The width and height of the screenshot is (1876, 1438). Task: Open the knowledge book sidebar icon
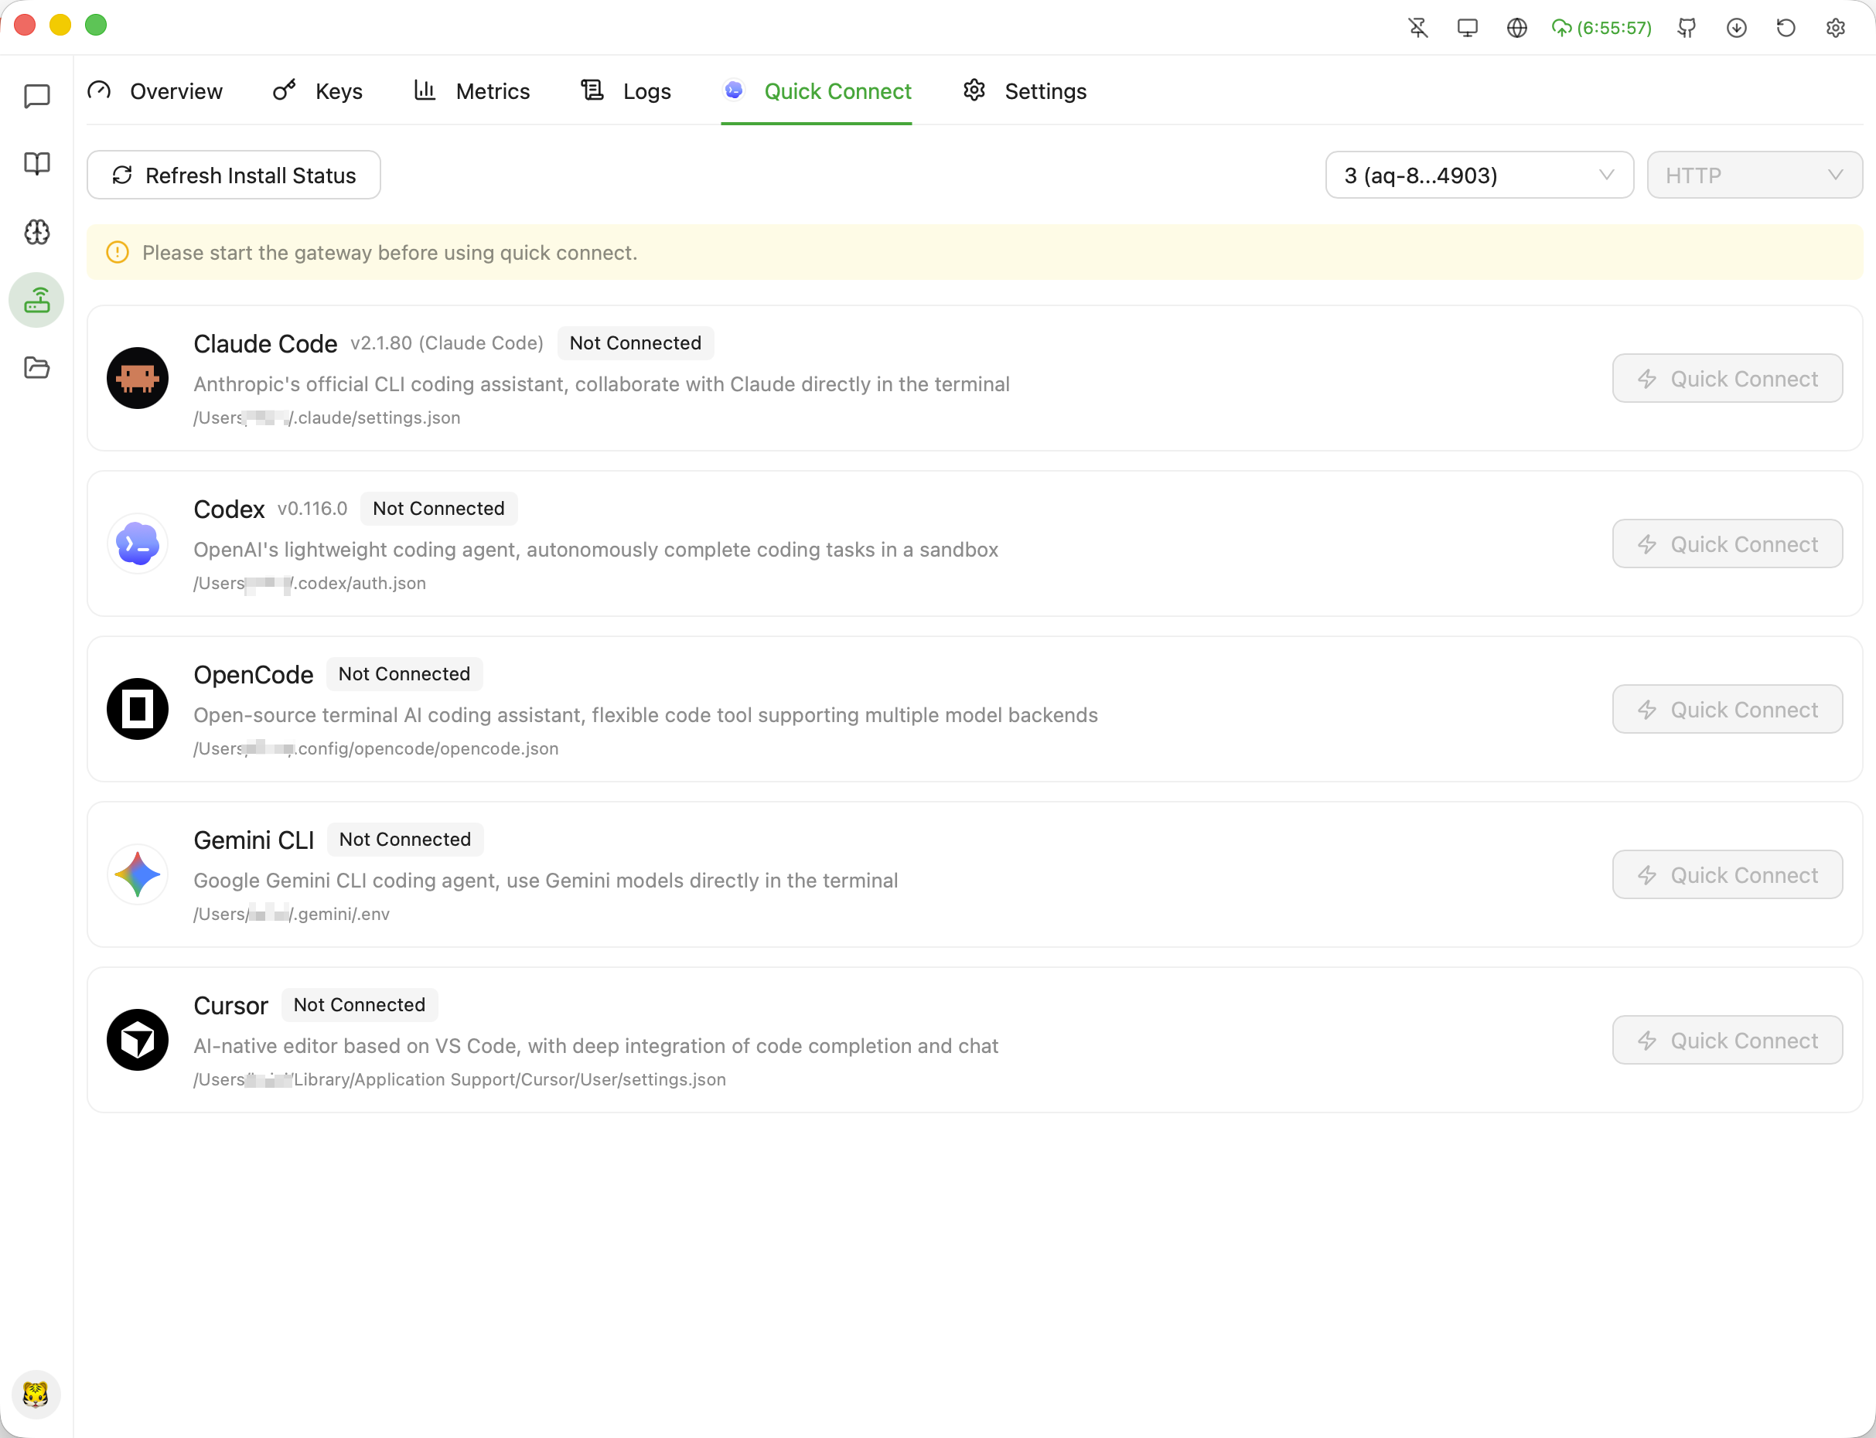coord(37,163)
